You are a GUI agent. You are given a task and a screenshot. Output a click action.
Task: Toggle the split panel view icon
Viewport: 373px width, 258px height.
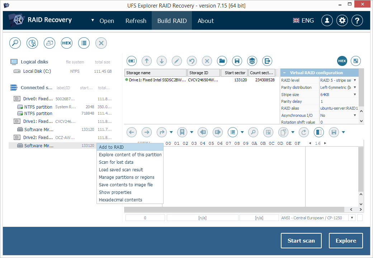(x=319, y=132)
